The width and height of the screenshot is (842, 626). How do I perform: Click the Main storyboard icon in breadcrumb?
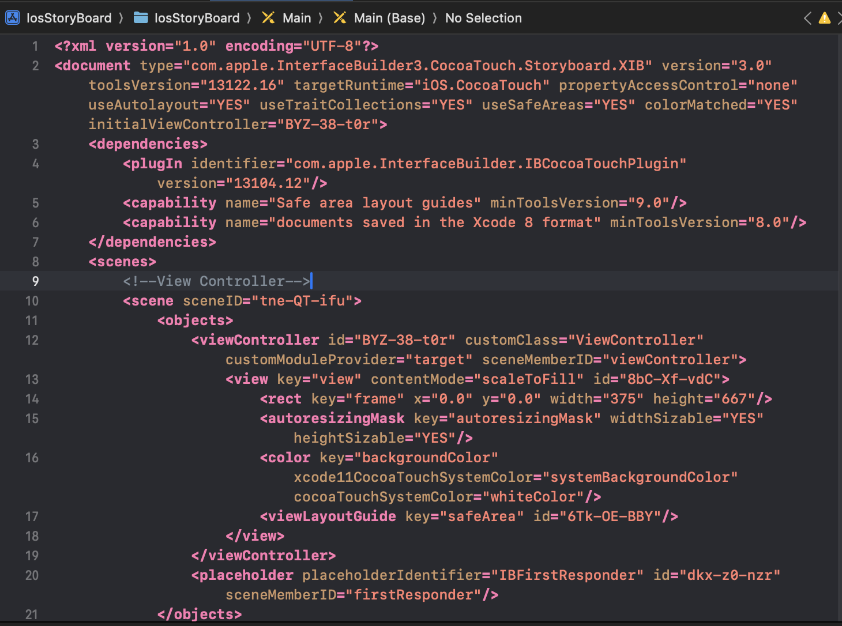[268, 18]
